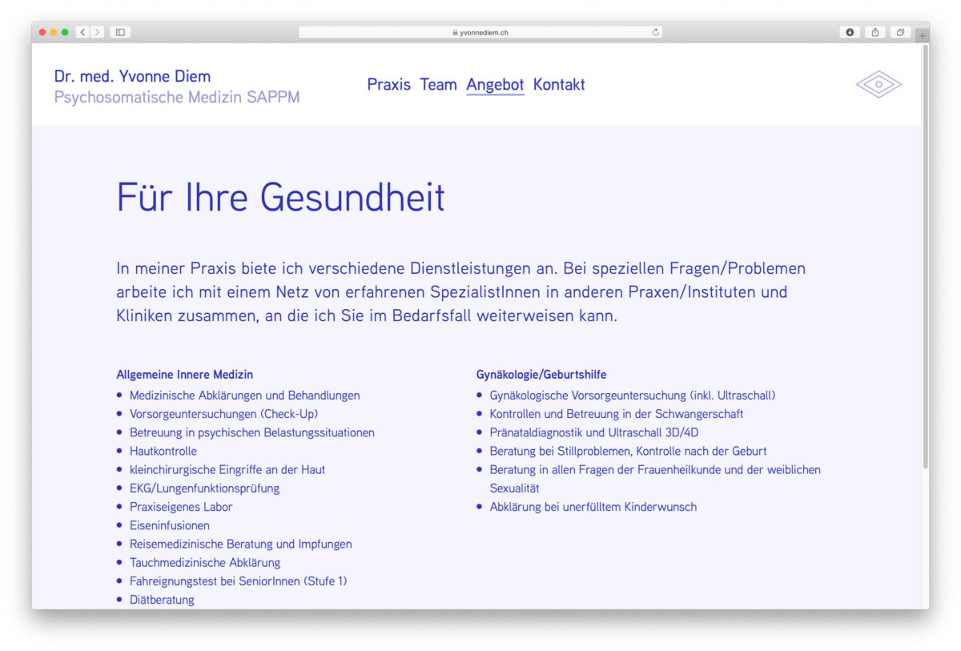Close the Safari window with the red button
This screenshot has width=961, height=651.
pyautogui.click(x=42, y=32)
